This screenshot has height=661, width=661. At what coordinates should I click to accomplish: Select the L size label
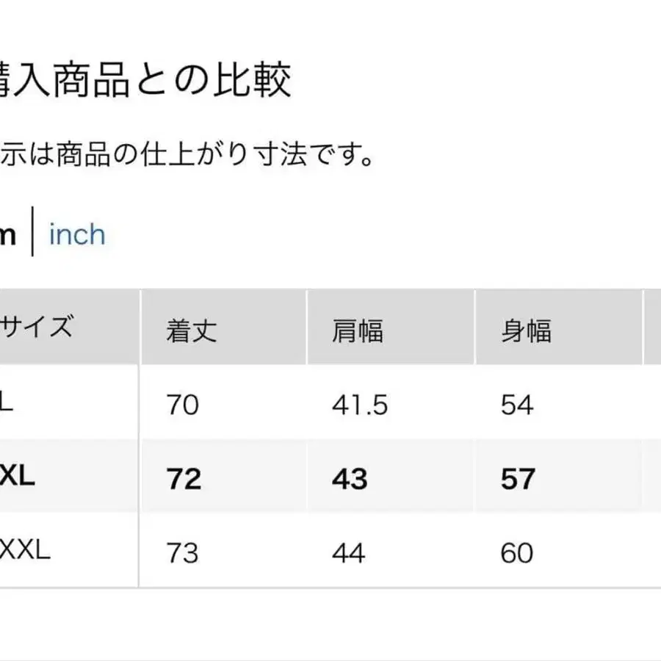[x=7, y=403]
